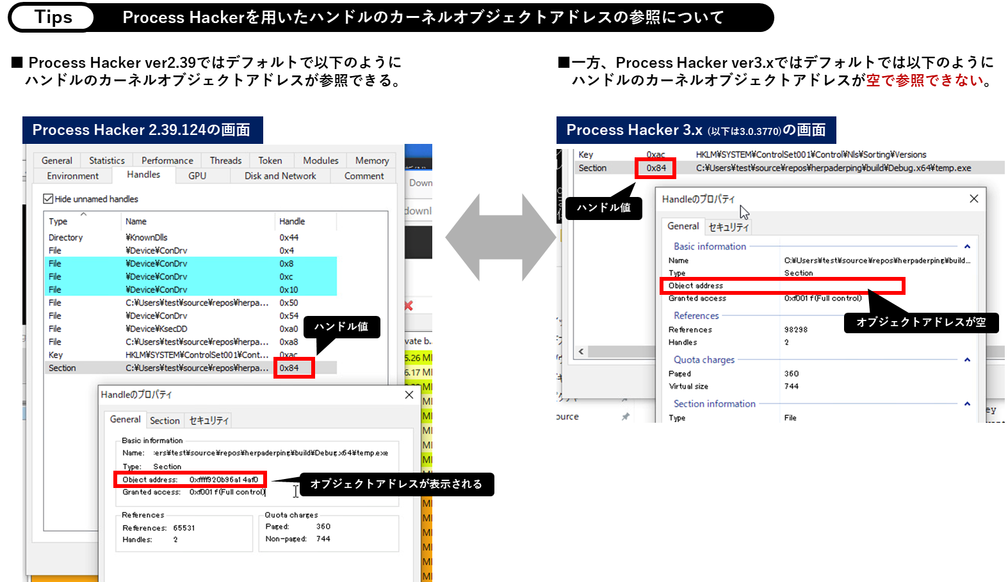The width and height of the screenshot is (1008, 582).
Task: Switch to the Threads tab
Action: point(225,161)
